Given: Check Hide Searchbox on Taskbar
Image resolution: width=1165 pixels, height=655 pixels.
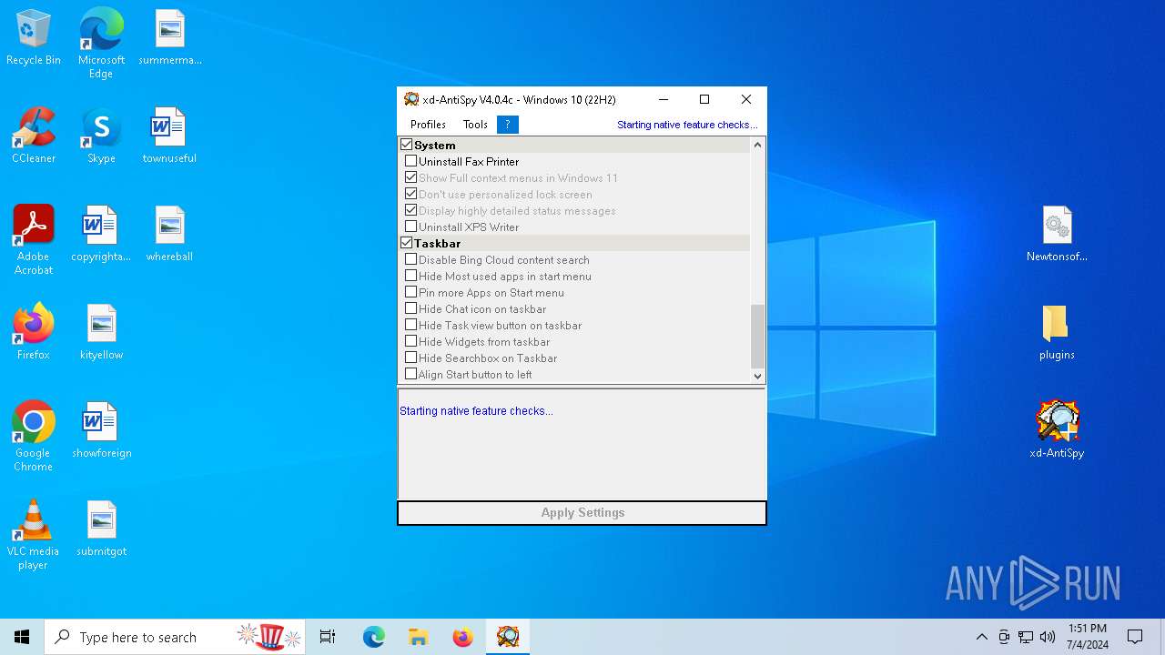Looking at the screenshot, I should [x=411, y=358].
